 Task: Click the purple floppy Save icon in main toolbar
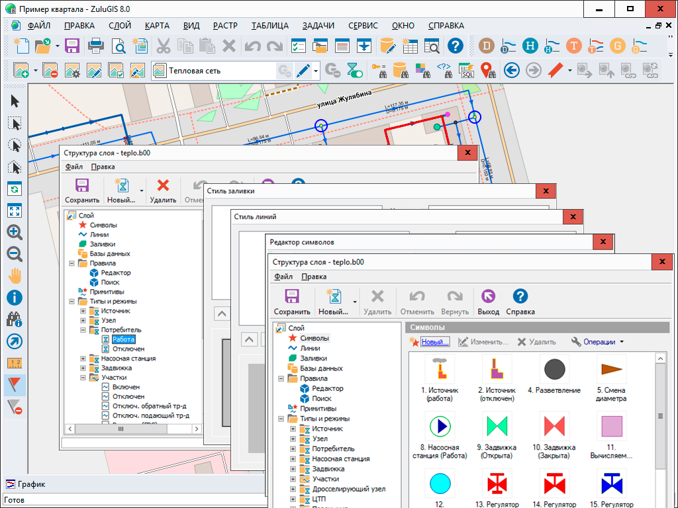coord(72,46)
